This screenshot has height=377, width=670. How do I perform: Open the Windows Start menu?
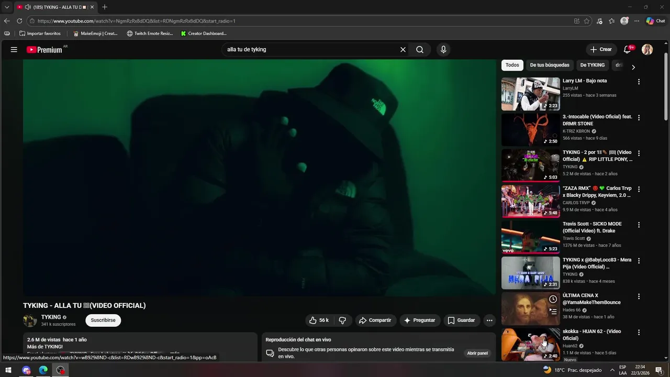(8, 370)
